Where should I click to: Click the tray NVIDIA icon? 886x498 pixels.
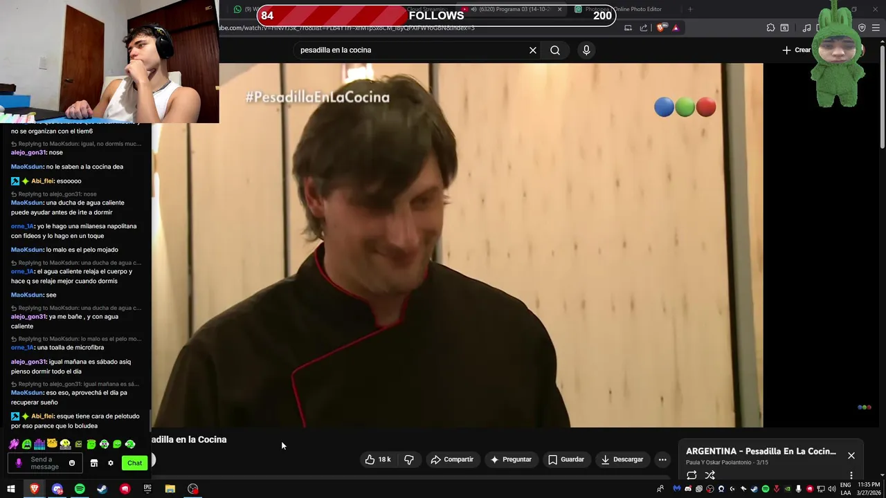pyautogui.click(x=787, y=489)
